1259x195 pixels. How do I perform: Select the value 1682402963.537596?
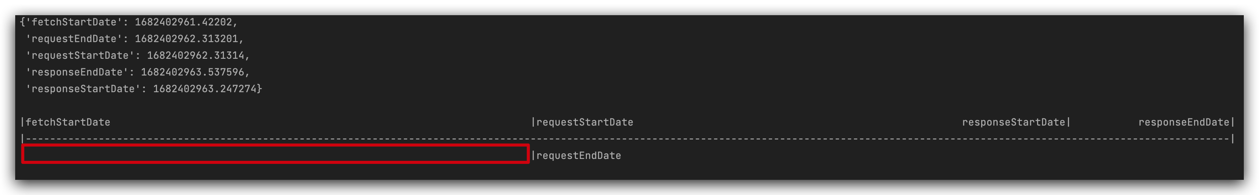pyautogui.click(x=192, y=72)
